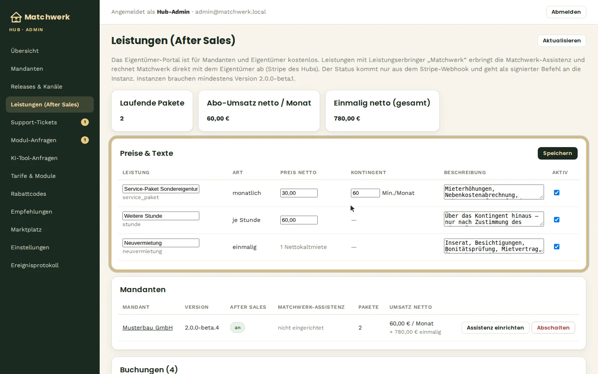Click the 30,00 net price field
This screenshot has height=374, width=598.
click(299, 193)
